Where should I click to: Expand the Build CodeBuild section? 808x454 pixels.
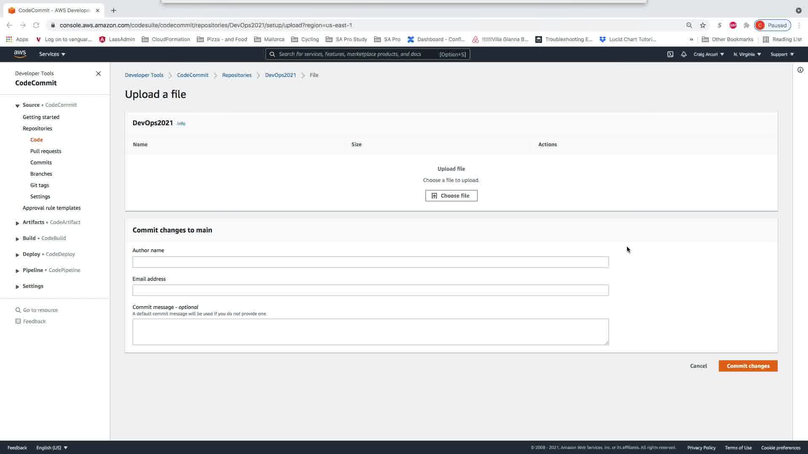click(x=17, y=239)
